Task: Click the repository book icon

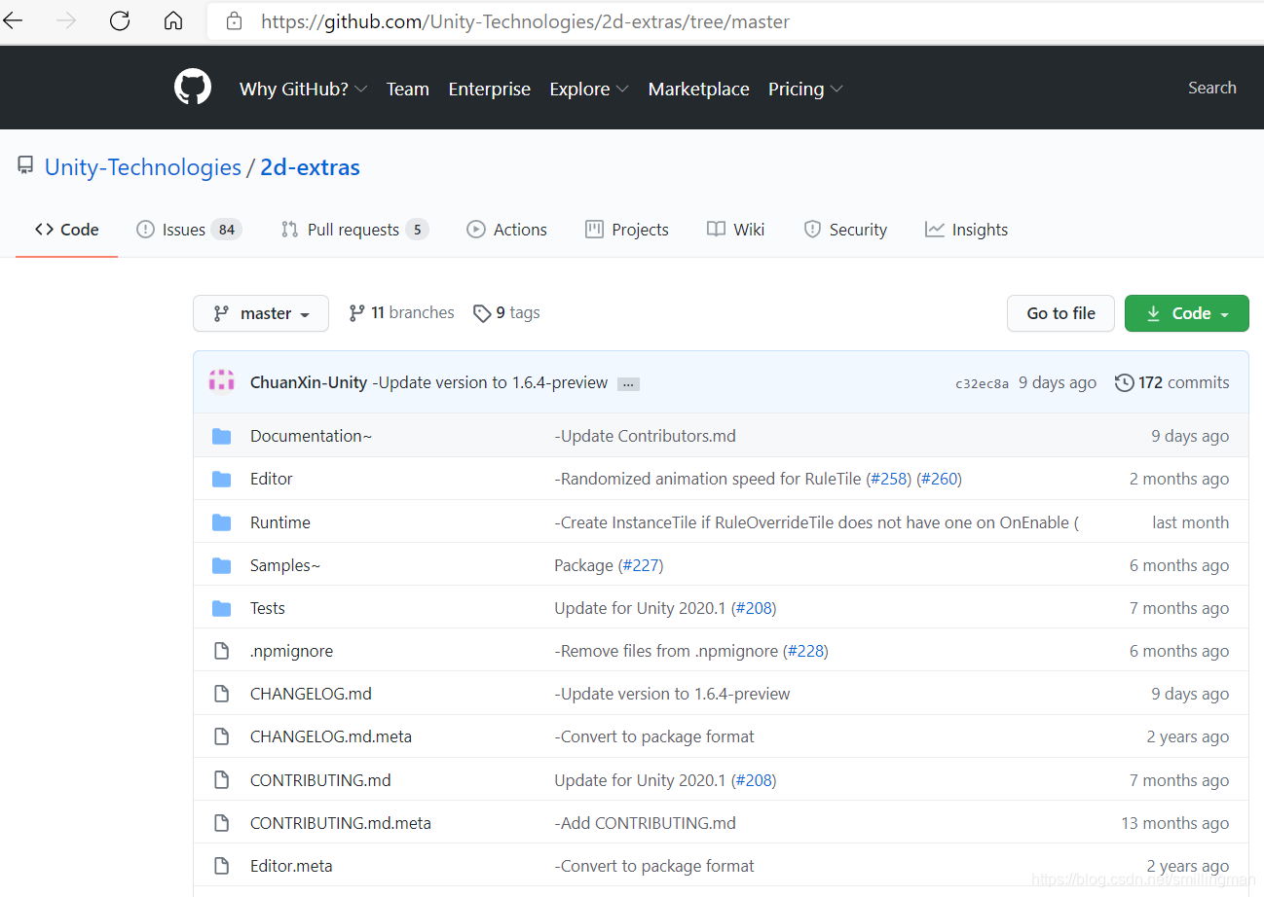Action: 25,166
